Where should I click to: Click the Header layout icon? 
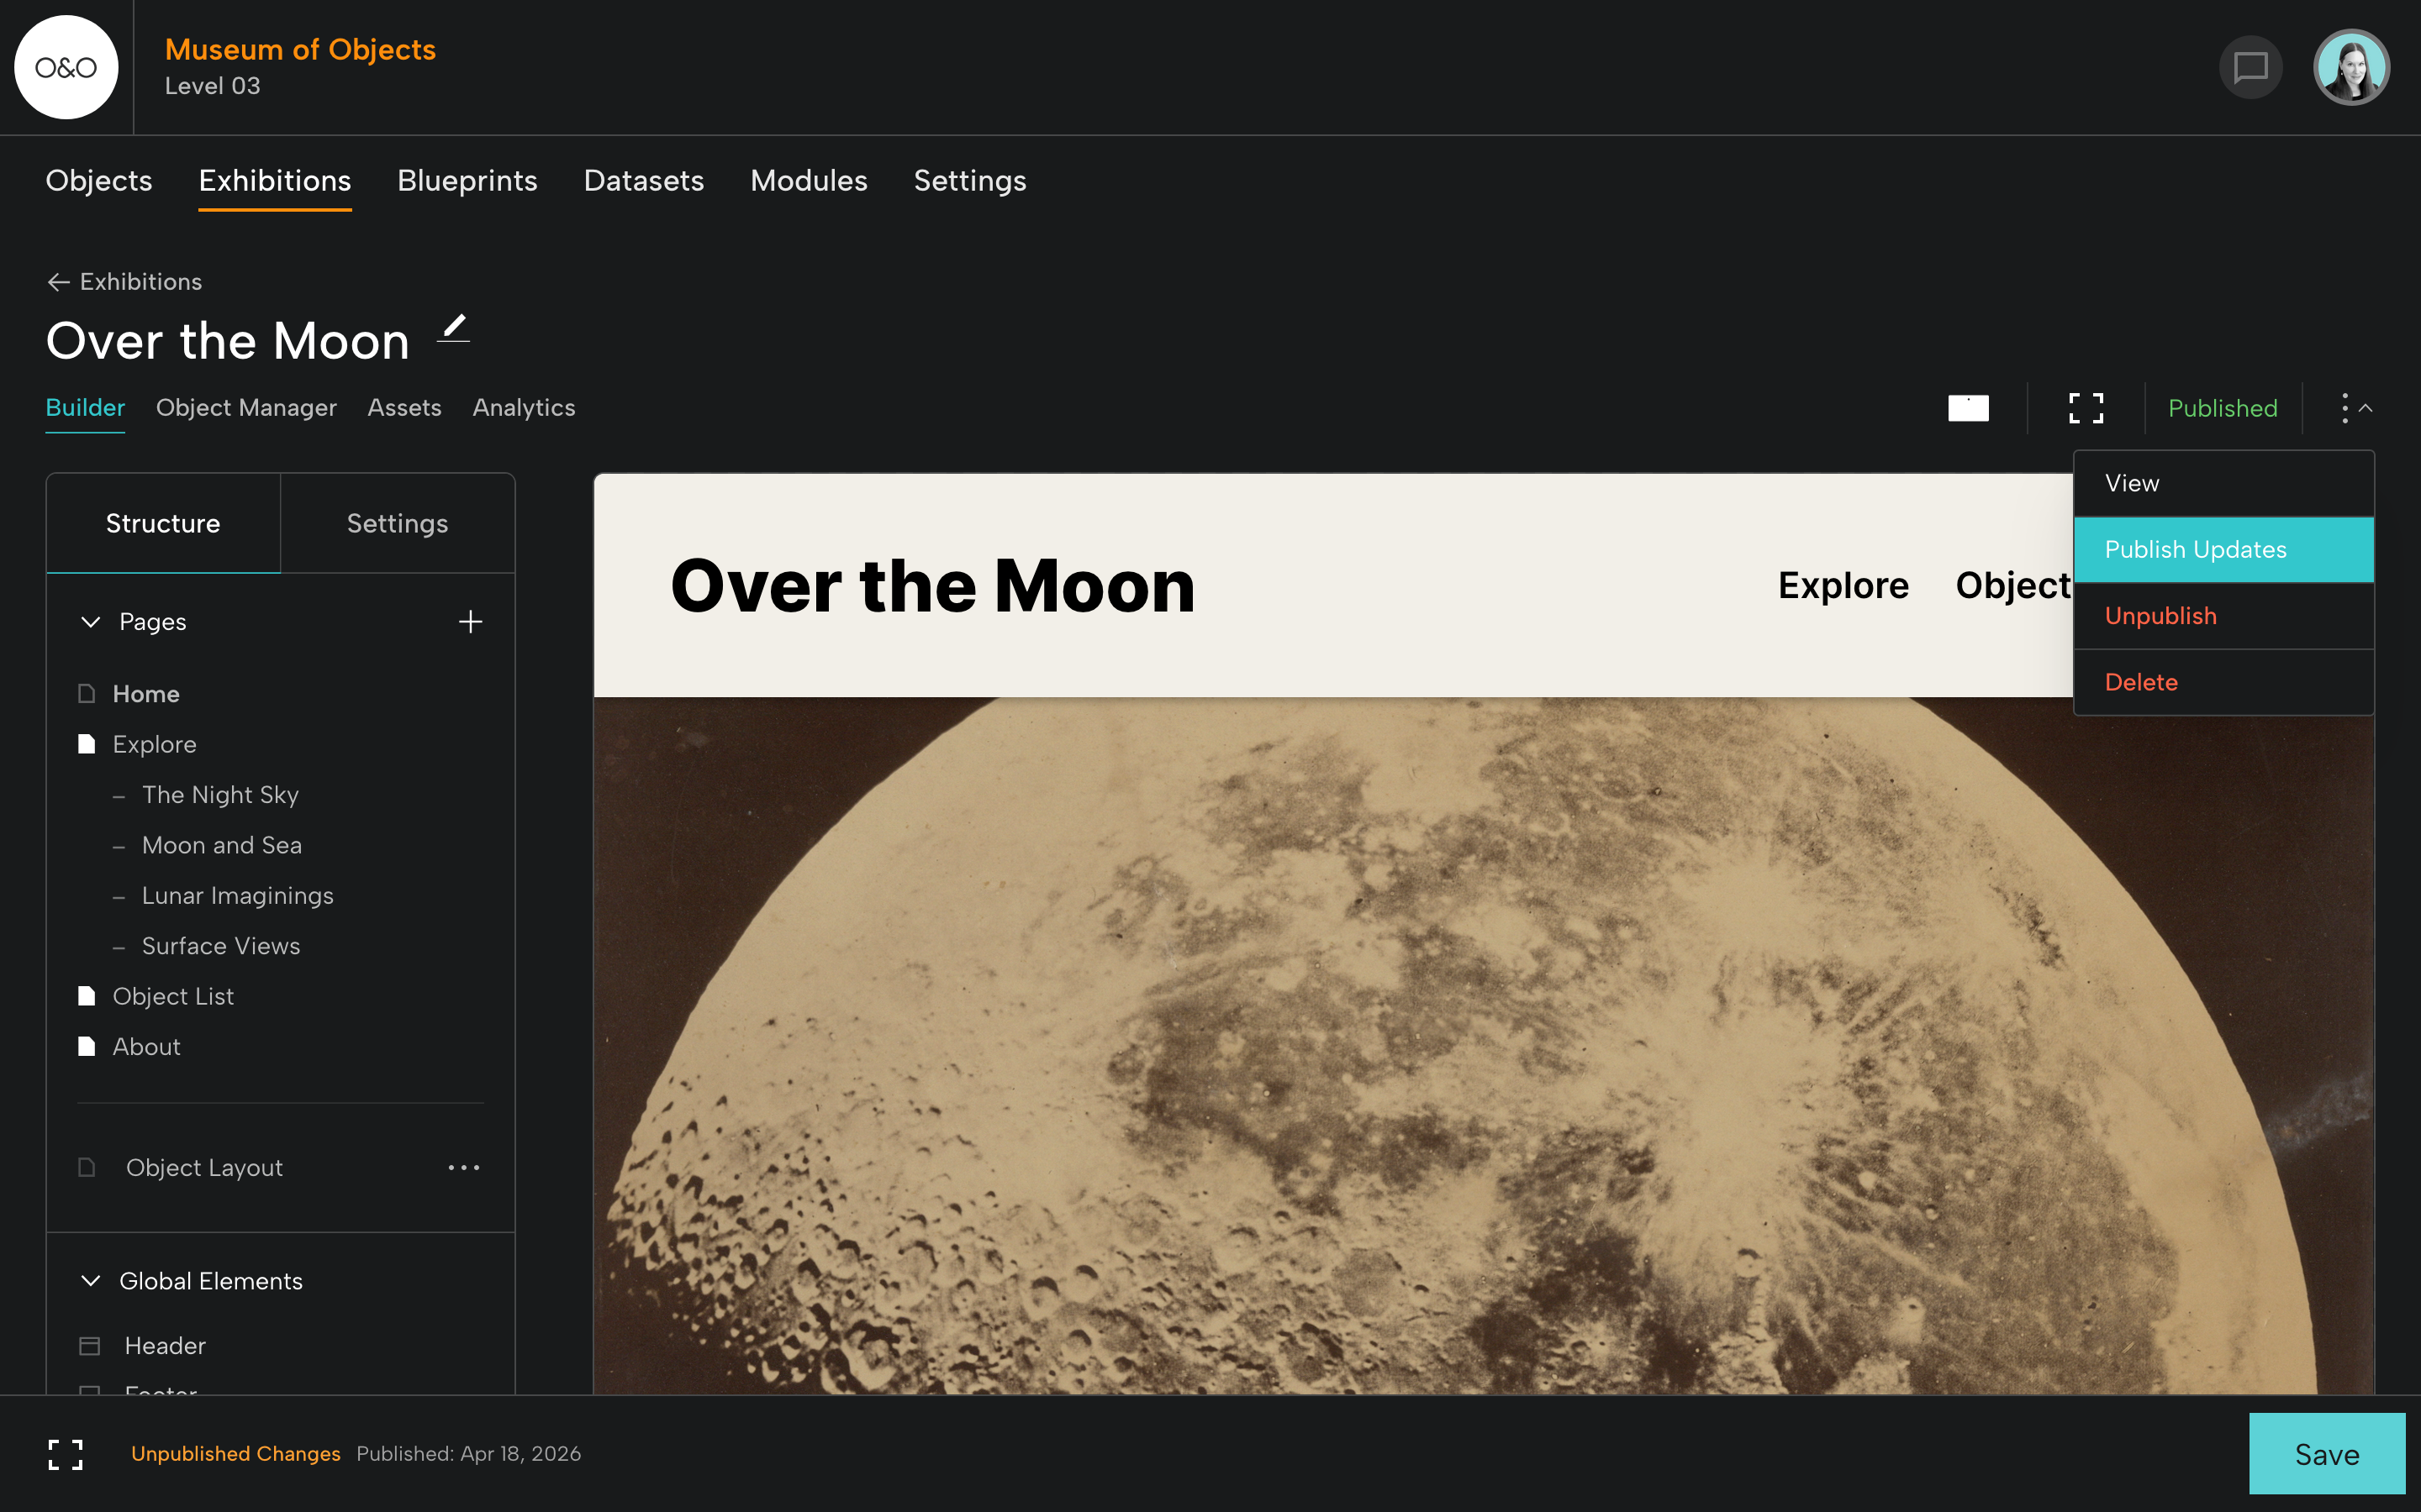[x=89, y=1346]
